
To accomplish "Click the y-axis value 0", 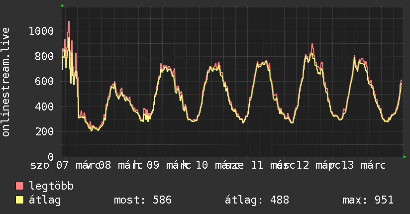I will pyautogui.click(x=51, y=157).
